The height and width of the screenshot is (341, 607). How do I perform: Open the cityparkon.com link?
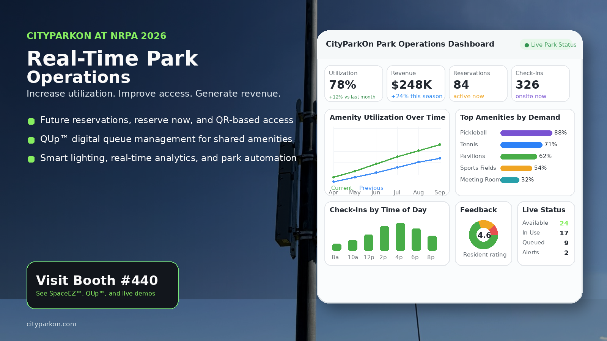(x=51, y=324)
